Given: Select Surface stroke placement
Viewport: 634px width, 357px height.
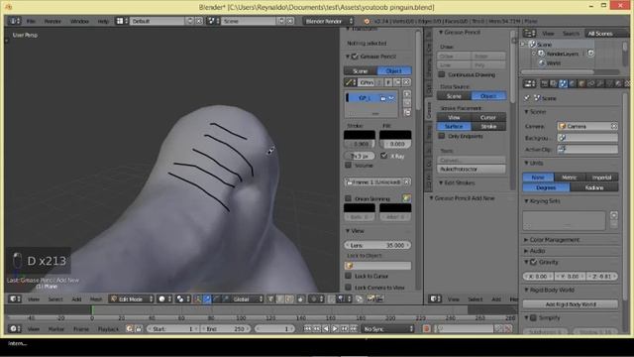Looking at the screenshot, I should [x=454, y=126].
